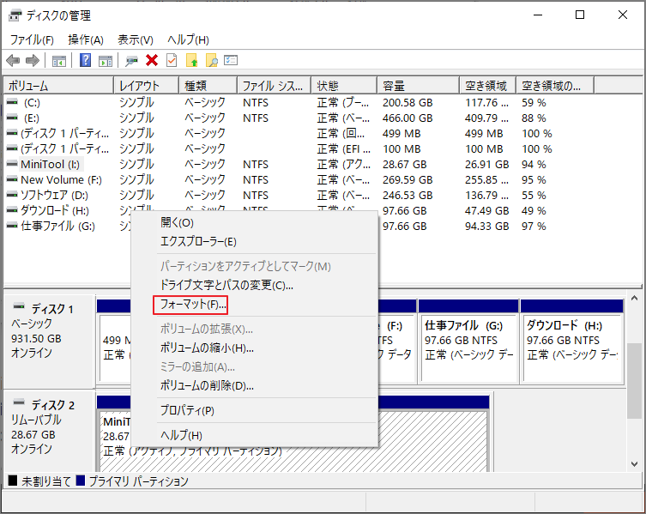Click the 931.50 GB disk 1 label

(36, 338)
